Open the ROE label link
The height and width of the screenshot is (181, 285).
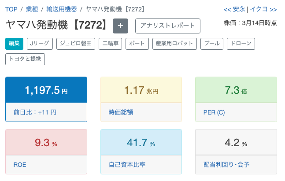tap(20, 165)
